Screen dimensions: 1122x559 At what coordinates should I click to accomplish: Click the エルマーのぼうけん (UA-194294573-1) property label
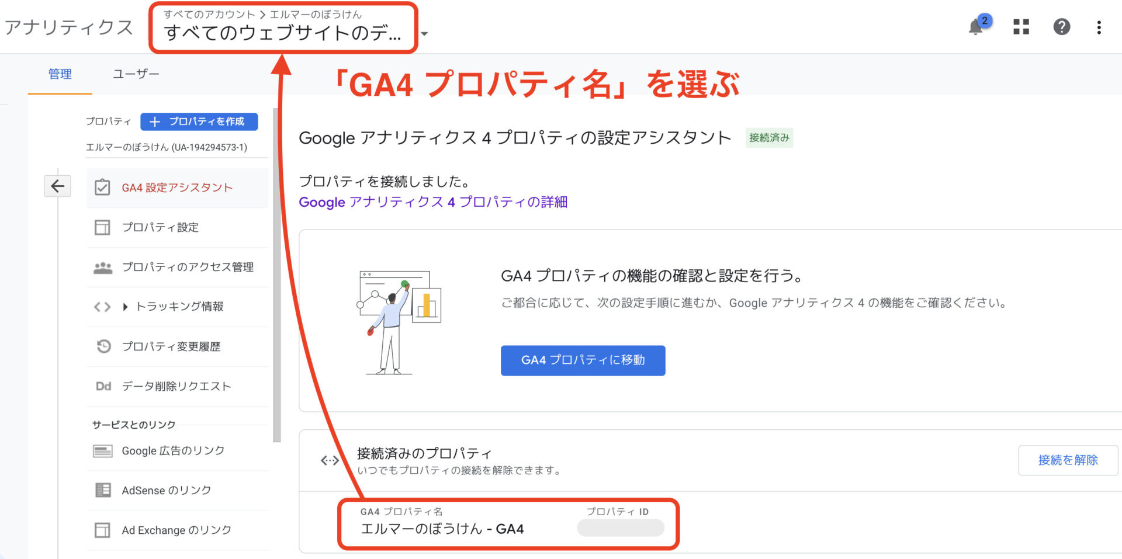[167, 147]
